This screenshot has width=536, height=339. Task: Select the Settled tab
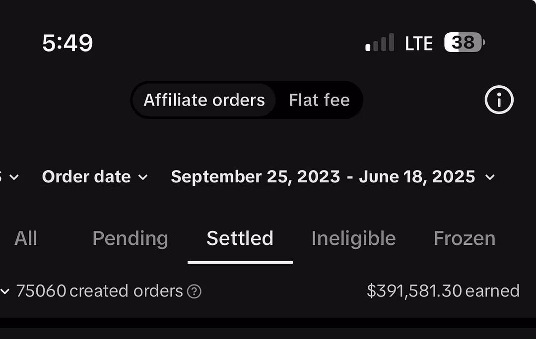coord(240,238)
